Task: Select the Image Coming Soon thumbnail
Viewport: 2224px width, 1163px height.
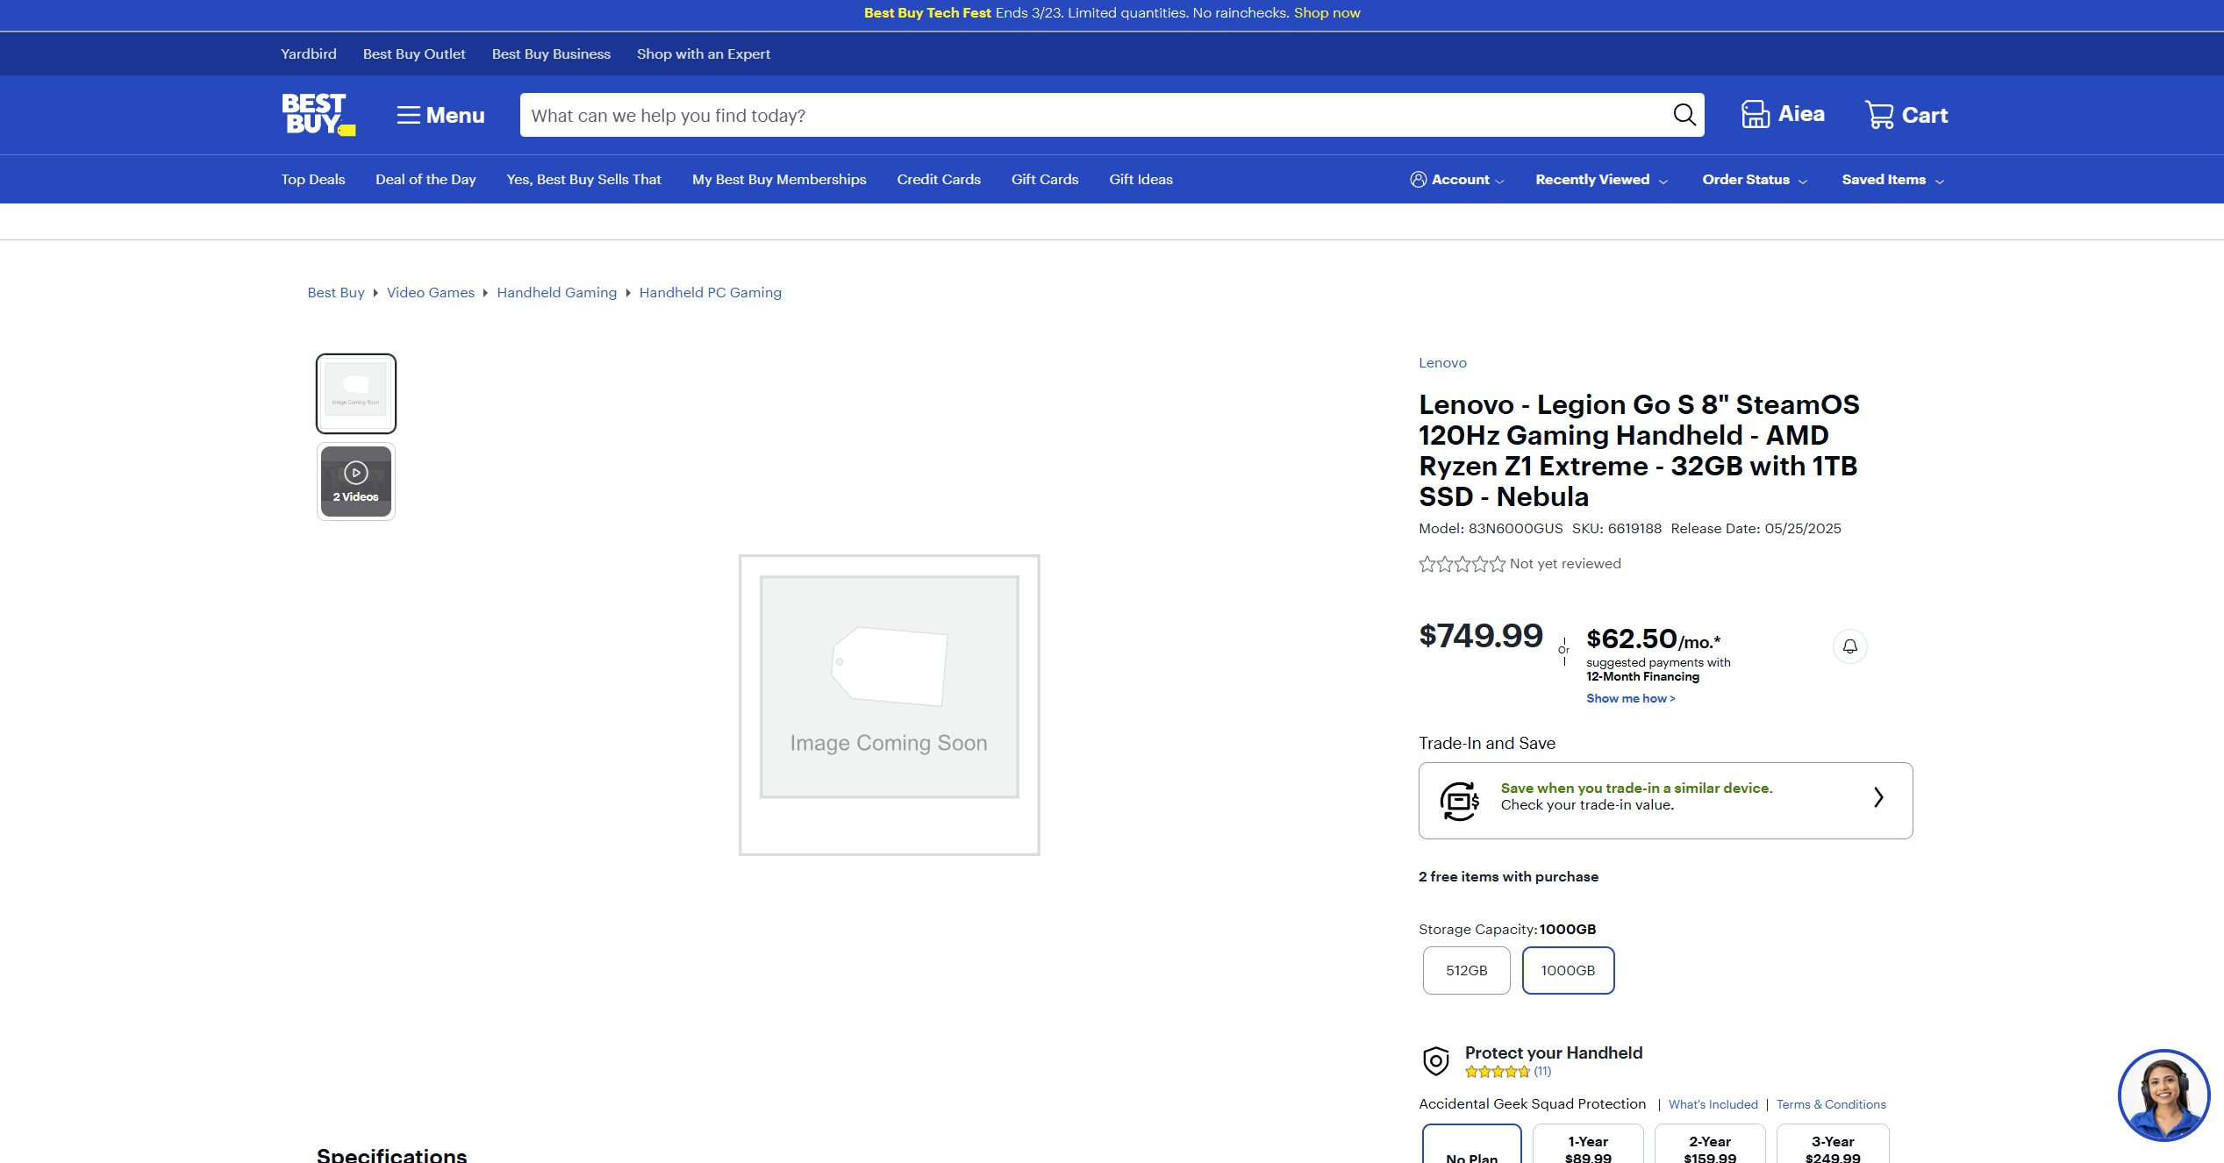Action: click(355, 394)
